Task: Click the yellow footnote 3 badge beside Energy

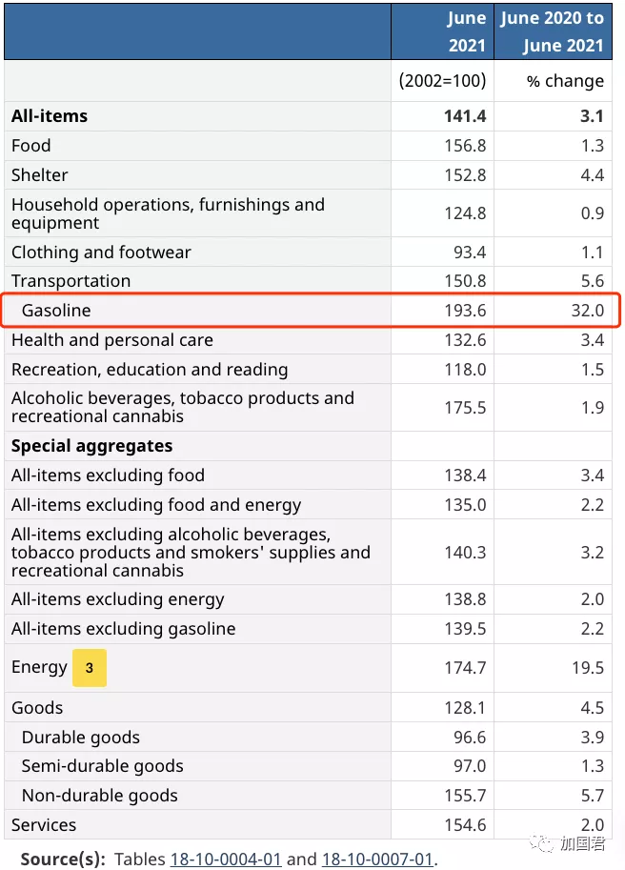Action: 90,668
